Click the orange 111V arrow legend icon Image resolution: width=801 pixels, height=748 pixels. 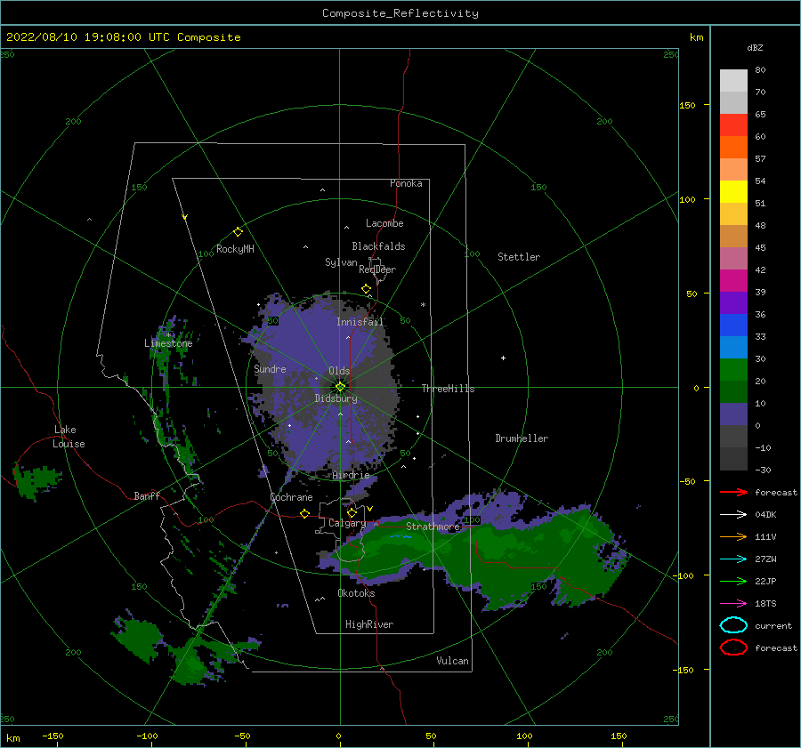pos(733,536)
